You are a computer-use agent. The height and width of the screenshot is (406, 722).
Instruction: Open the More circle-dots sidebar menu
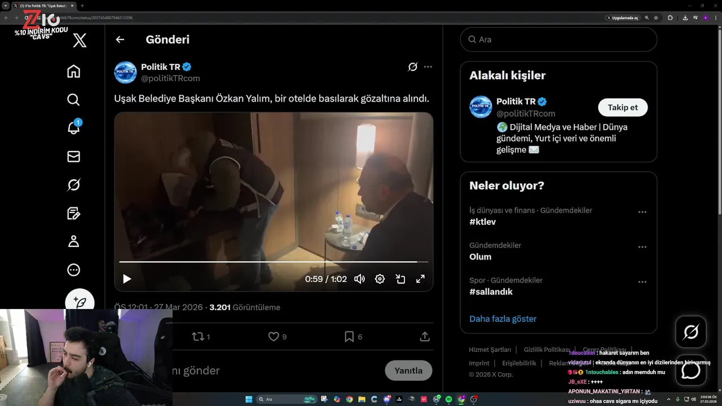click(73, 270)
